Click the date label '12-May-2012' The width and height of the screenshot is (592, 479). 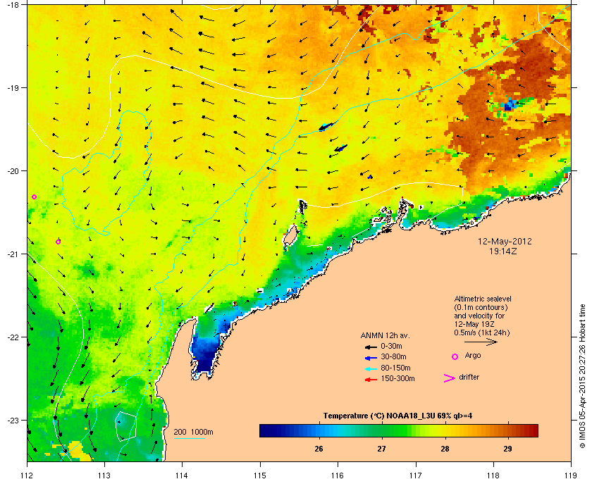tap(505, 241)
